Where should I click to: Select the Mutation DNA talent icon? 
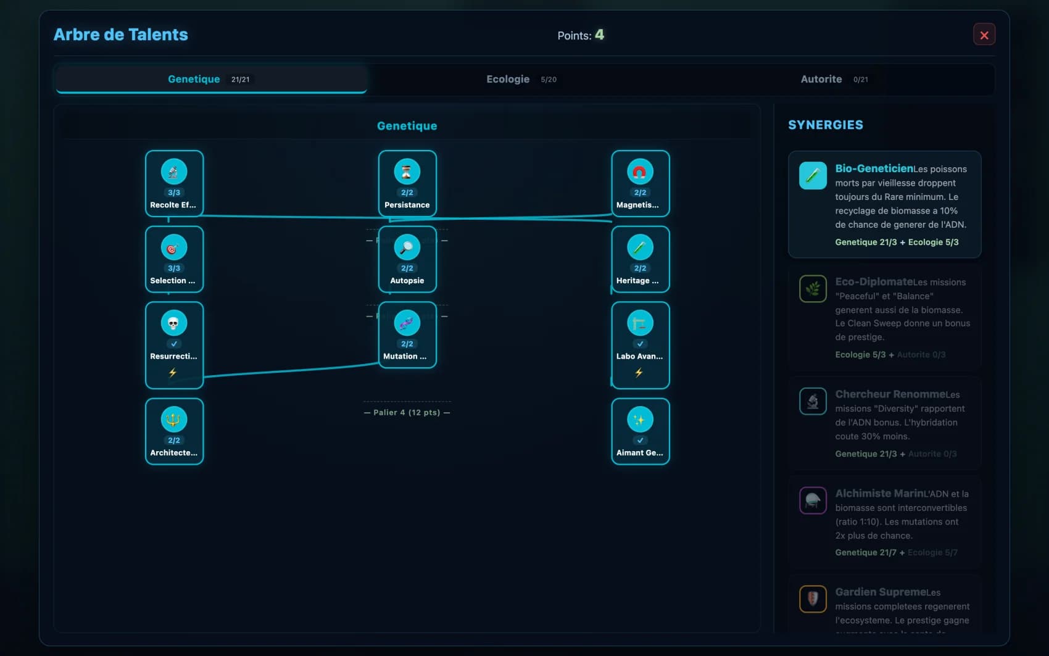407,323
